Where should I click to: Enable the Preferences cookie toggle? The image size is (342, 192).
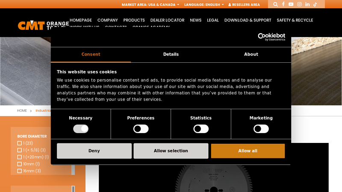pyautogui.click(x=141, y=129)
